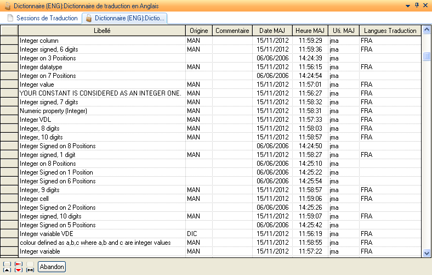
Task: Click the Langues Traduction column header
Action: (390, 31)
